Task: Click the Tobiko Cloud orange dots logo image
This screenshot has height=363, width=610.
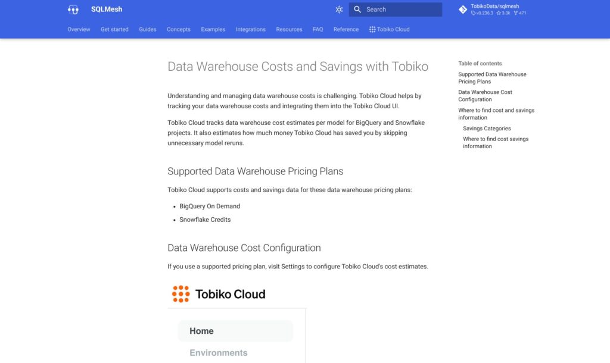Action: [x=181, y=294]
